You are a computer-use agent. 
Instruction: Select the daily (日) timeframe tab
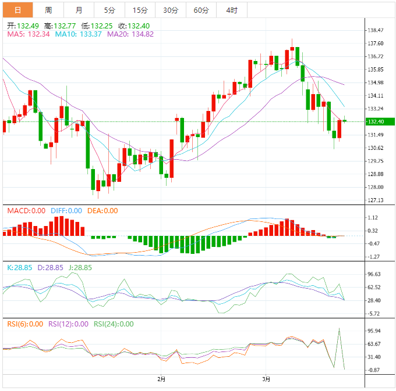point(17,10)
